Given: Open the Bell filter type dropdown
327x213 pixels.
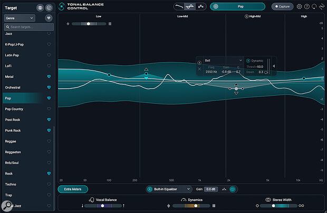Looking at the screenshot, I should 223,60.
